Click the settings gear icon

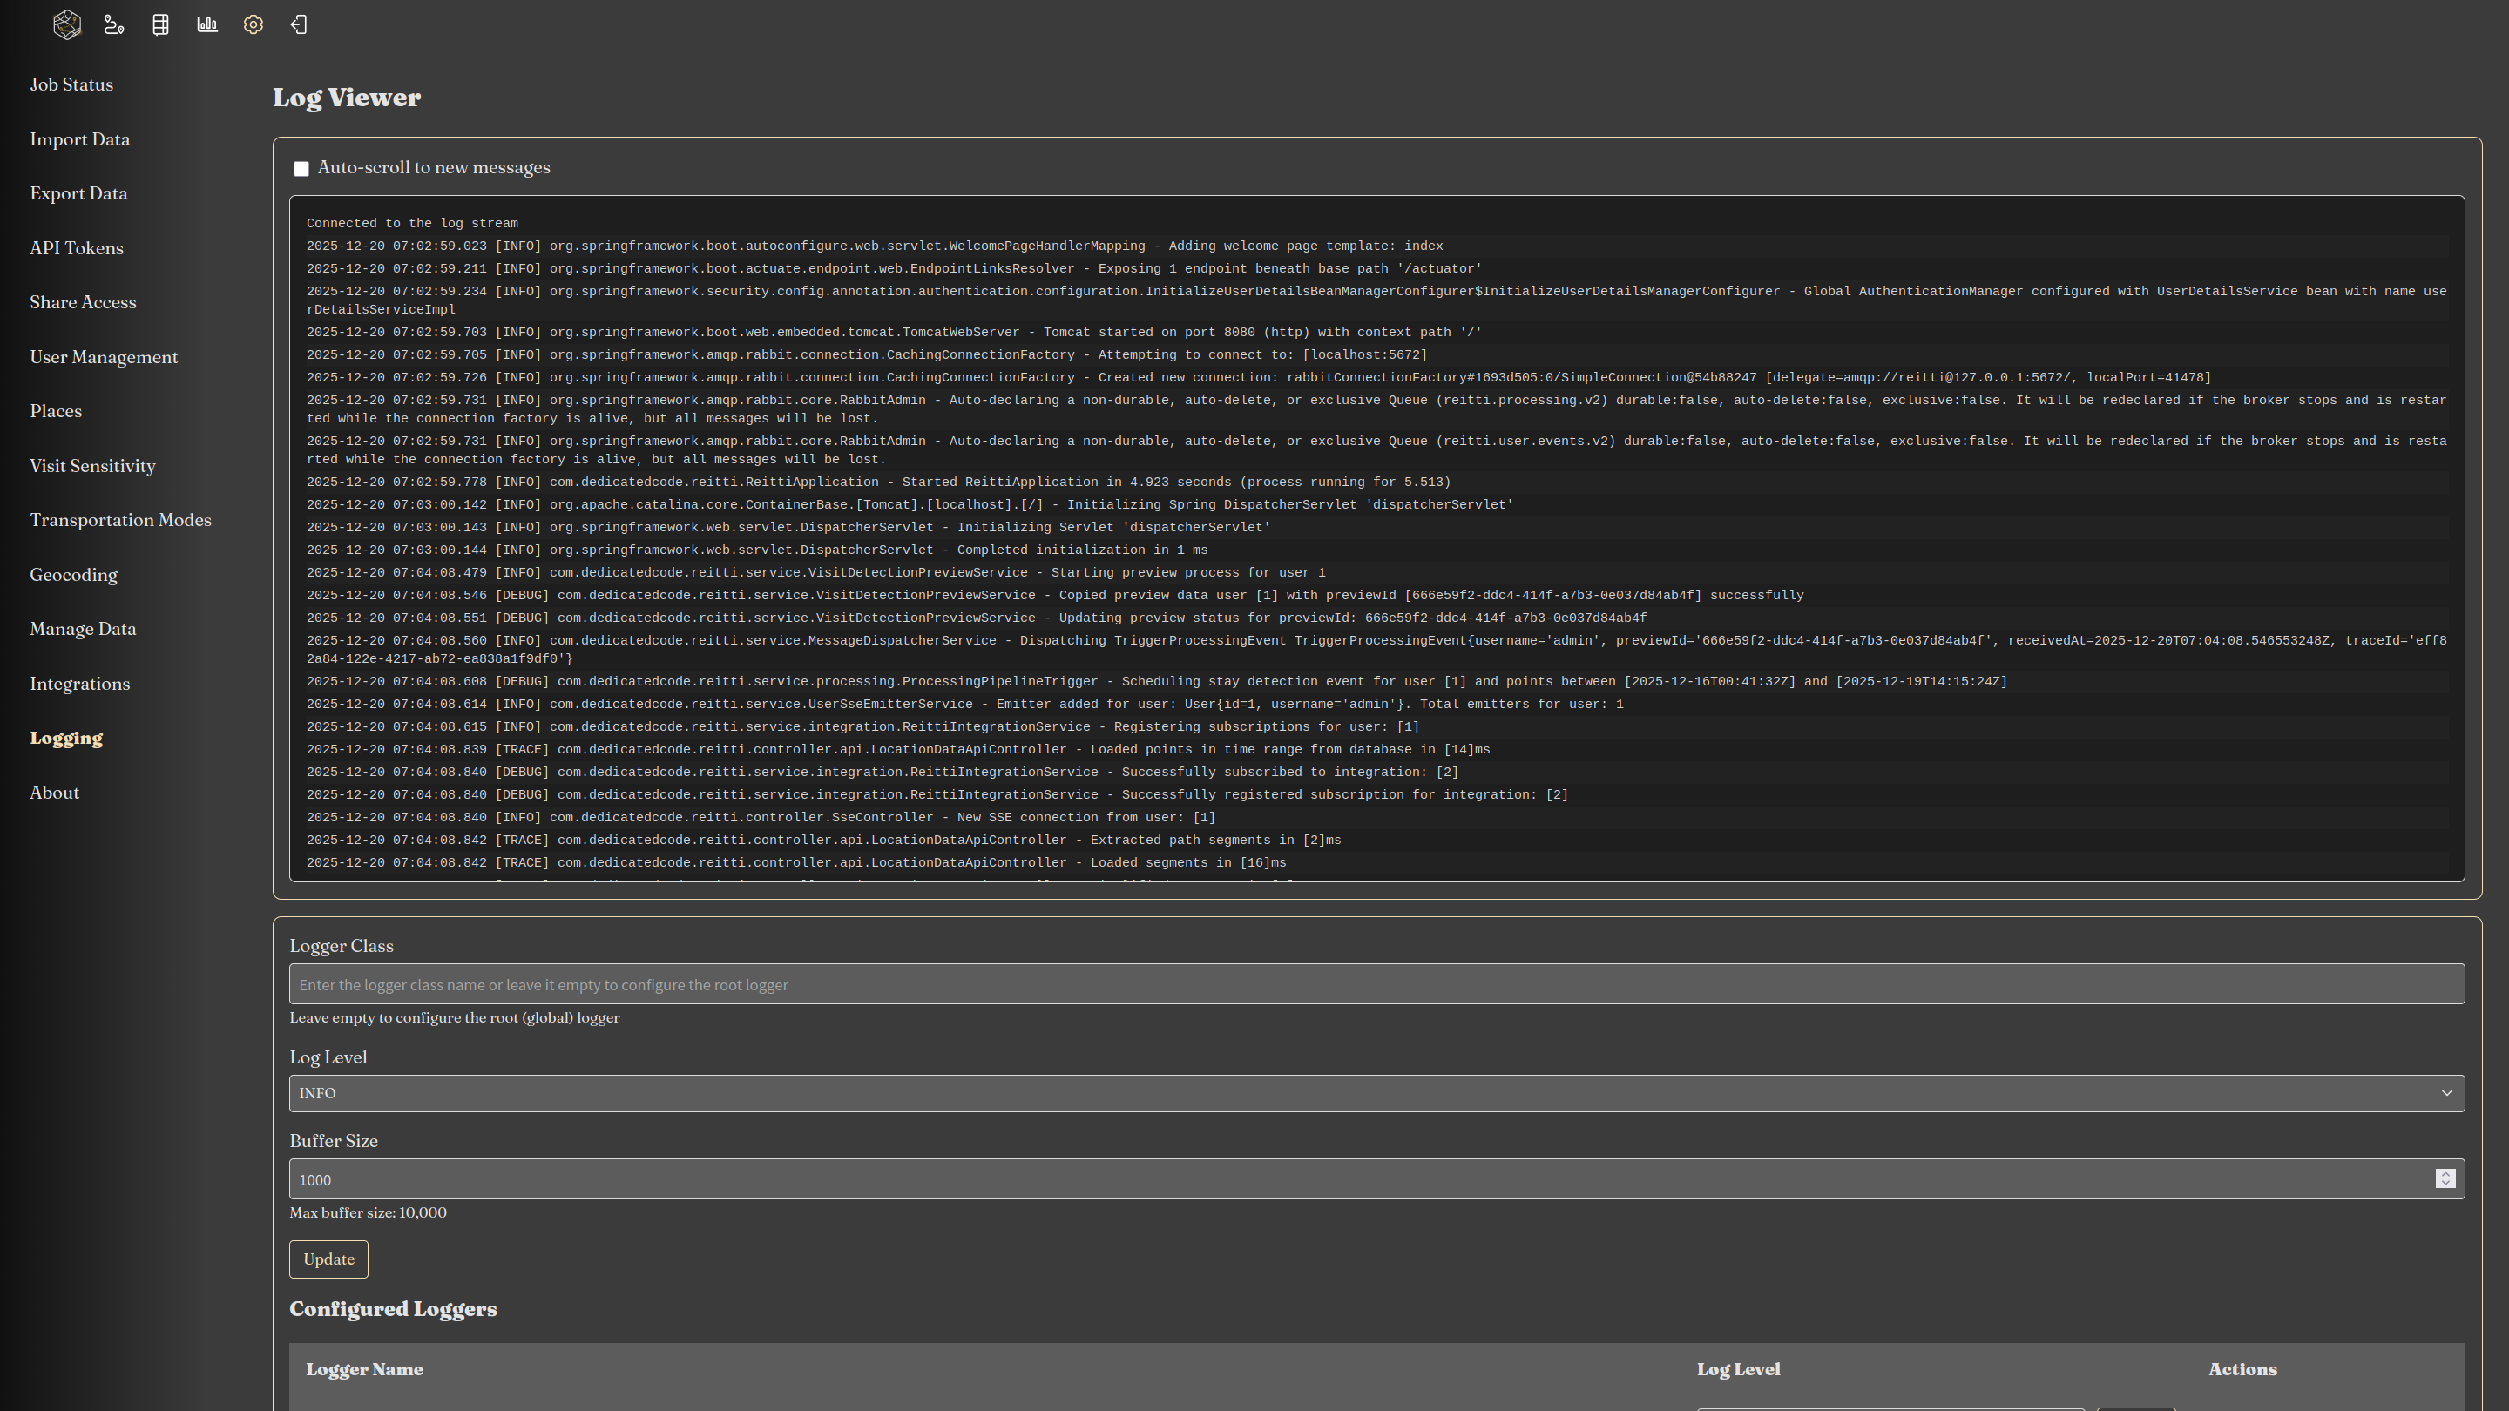click(254, 24)
